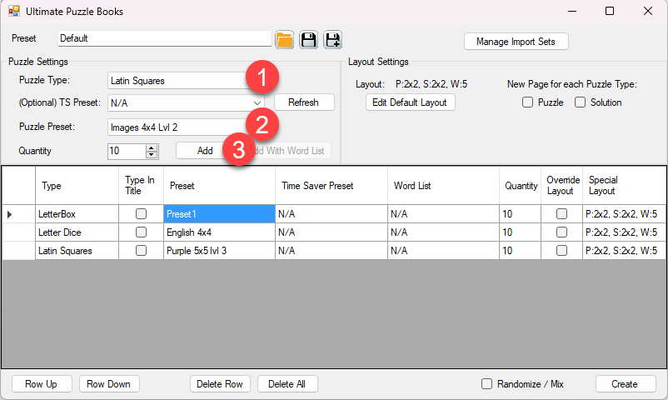Save preset with the floppy disk icon
This screenshot has height=400, width=668.
click(x=308, y=39)
